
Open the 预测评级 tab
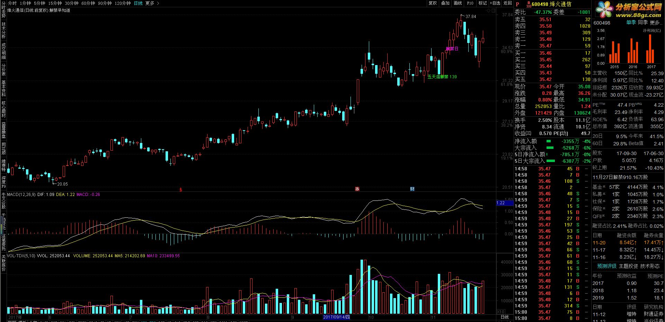coord(607,266)
